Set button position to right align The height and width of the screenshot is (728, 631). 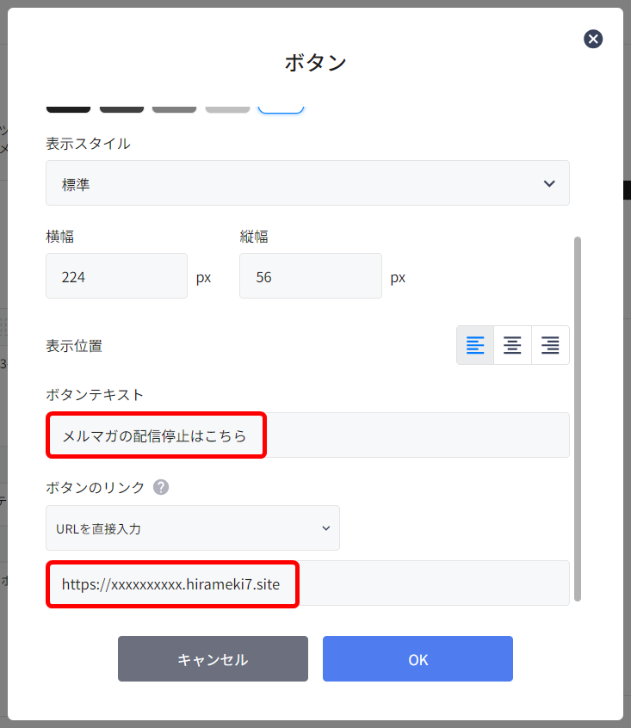pos(550,346)
